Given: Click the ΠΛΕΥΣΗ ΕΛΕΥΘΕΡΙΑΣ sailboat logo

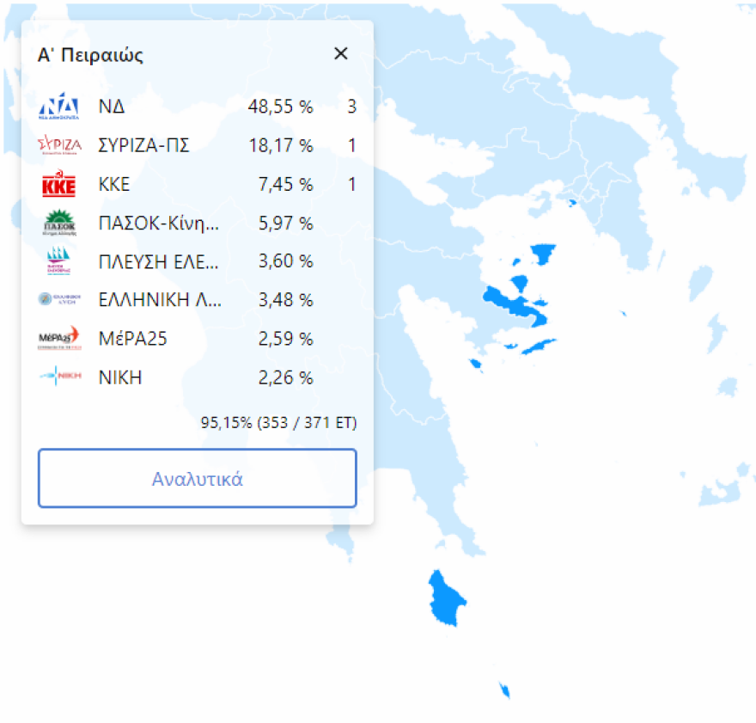Looking at the screenshot, I should coord(59,261).
